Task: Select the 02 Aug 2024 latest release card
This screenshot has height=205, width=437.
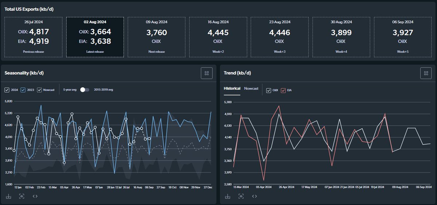Action: pos(95,37)
